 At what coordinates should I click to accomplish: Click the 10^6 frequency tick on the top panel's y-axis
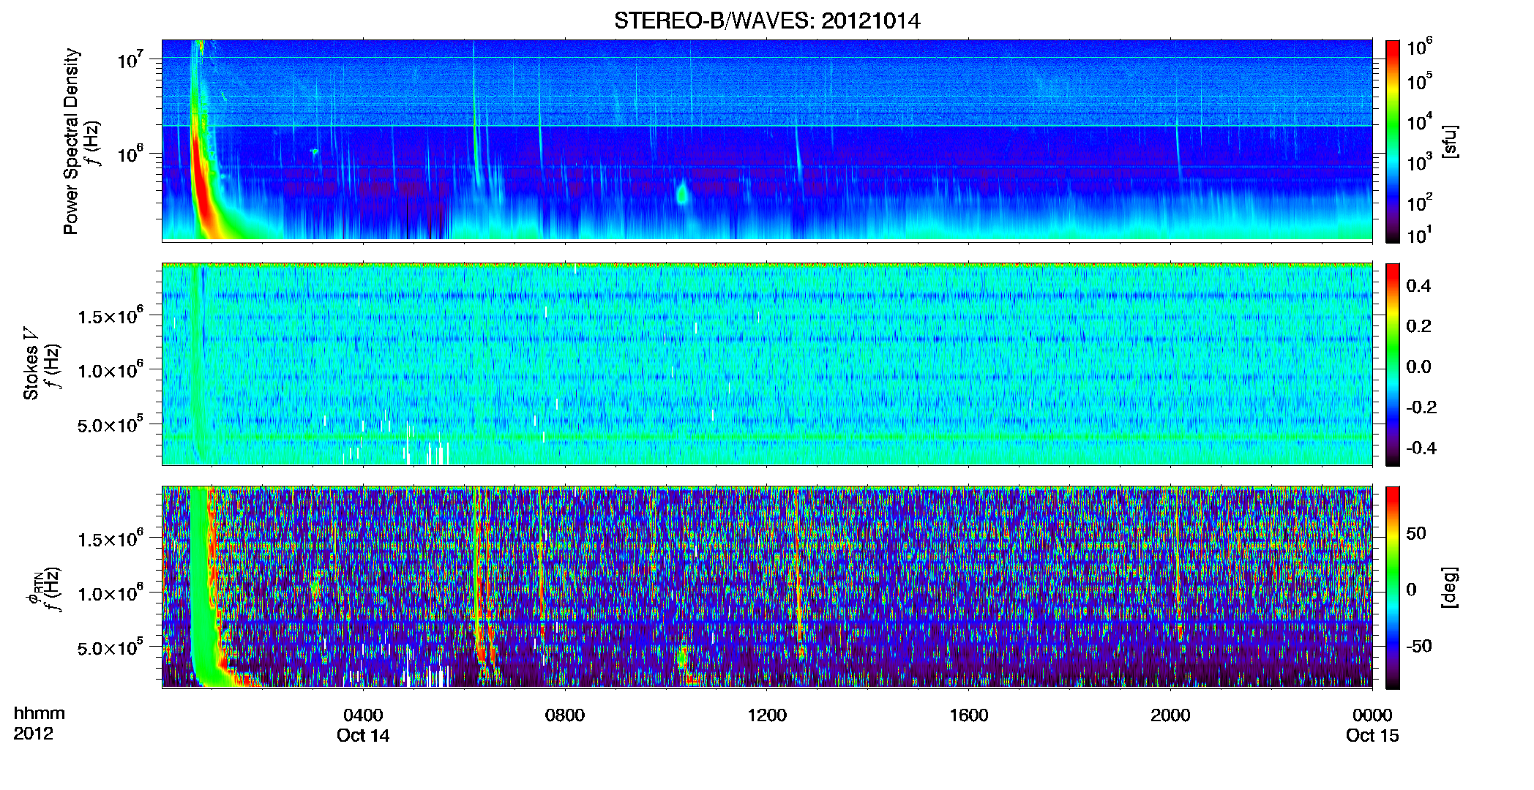tap(131, 154)
